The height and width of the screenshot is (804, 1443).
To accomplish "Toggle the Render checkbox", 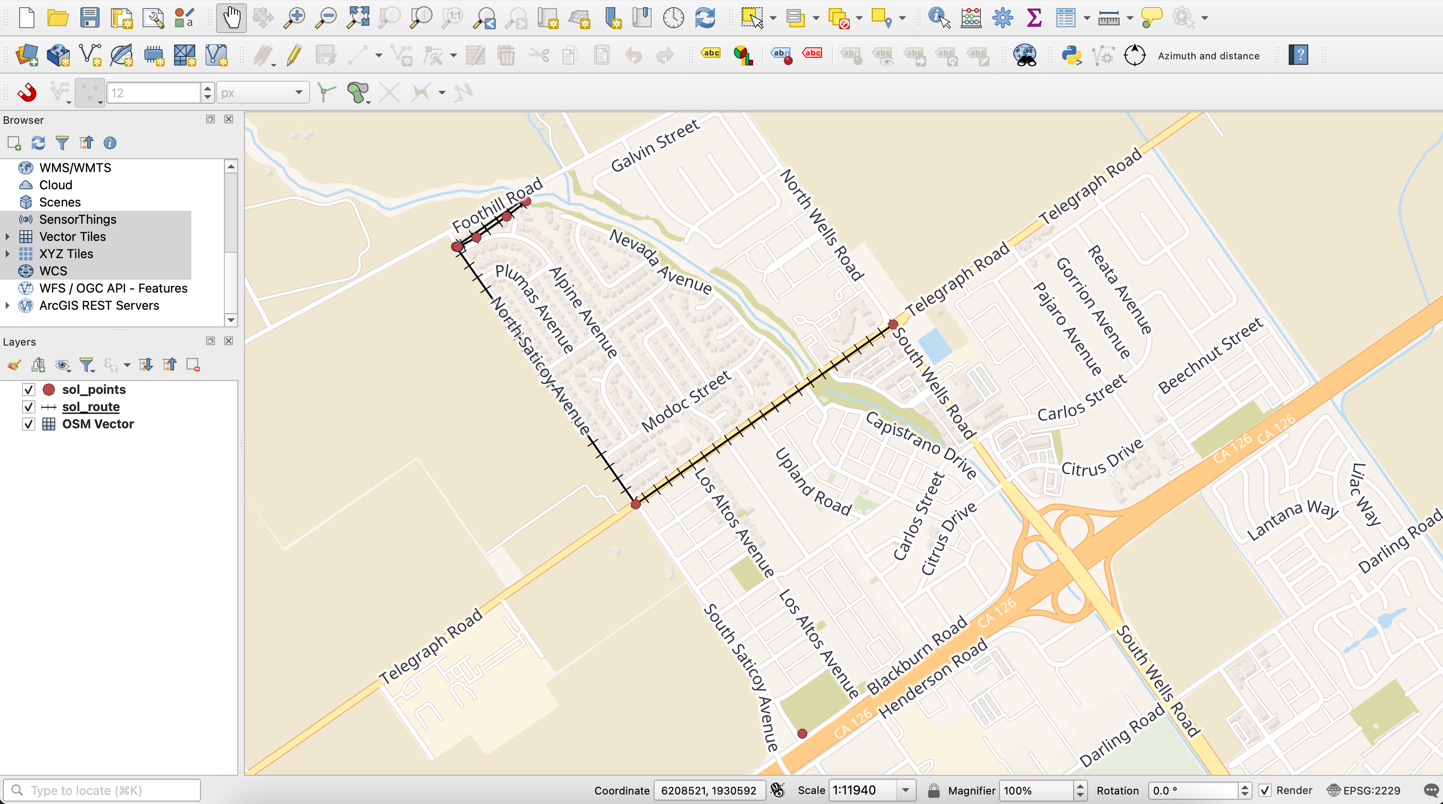I will tap(1265, 791).
